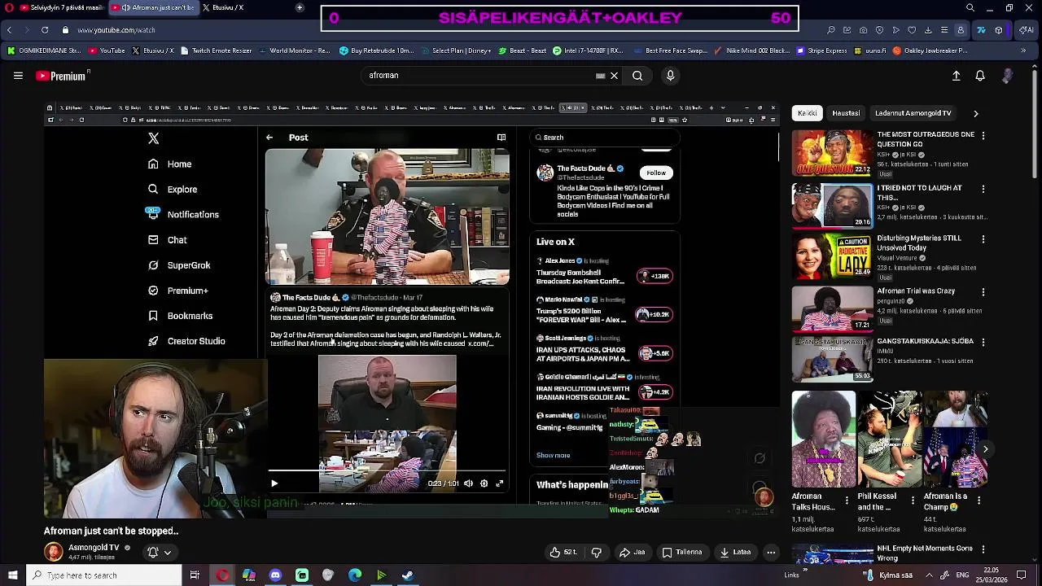Viewport: 1042px width, 586px height.
Task: Open Task View on taskbar
Action: [195, 575]
